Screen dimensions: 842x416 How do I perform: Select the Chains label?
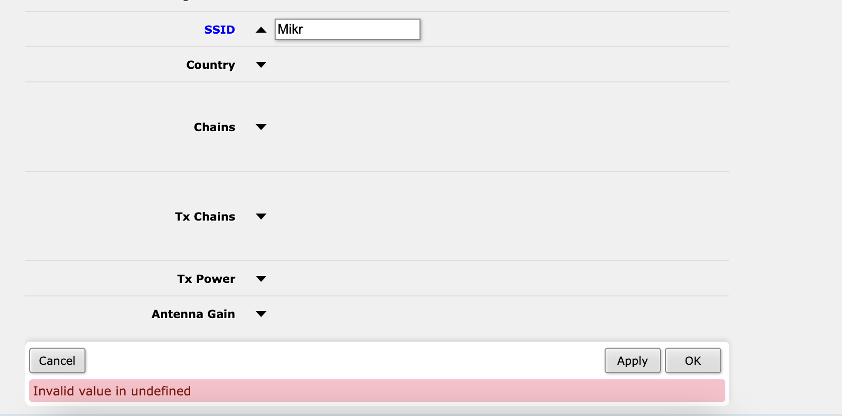214,127
